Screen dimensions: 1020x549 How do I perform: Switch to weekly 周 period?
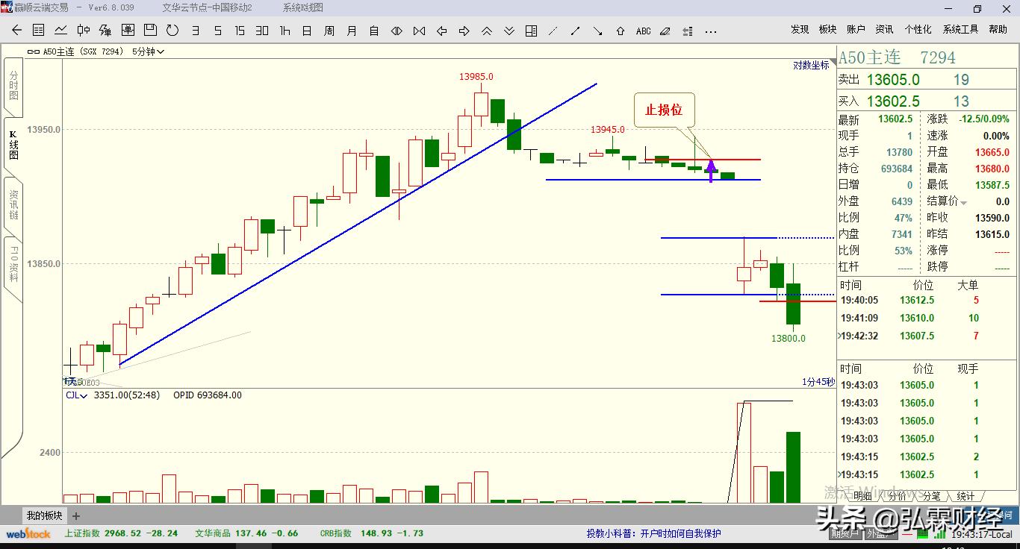pos(329,31)
